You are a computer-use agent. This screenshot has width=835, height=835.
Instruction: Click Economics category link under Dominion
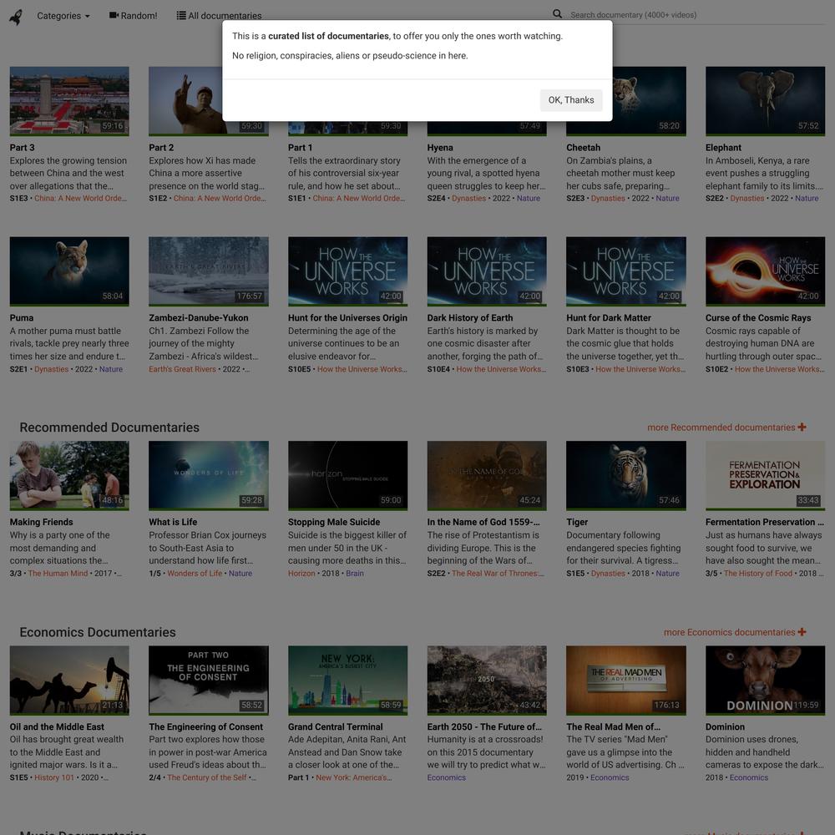[x=749, y=777]
